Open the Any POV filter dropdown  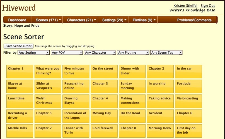click(67, 53)
